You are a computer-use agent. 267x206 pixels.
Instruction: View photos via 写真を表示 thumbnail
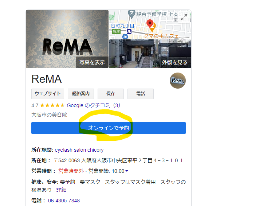tap(67, 39)
